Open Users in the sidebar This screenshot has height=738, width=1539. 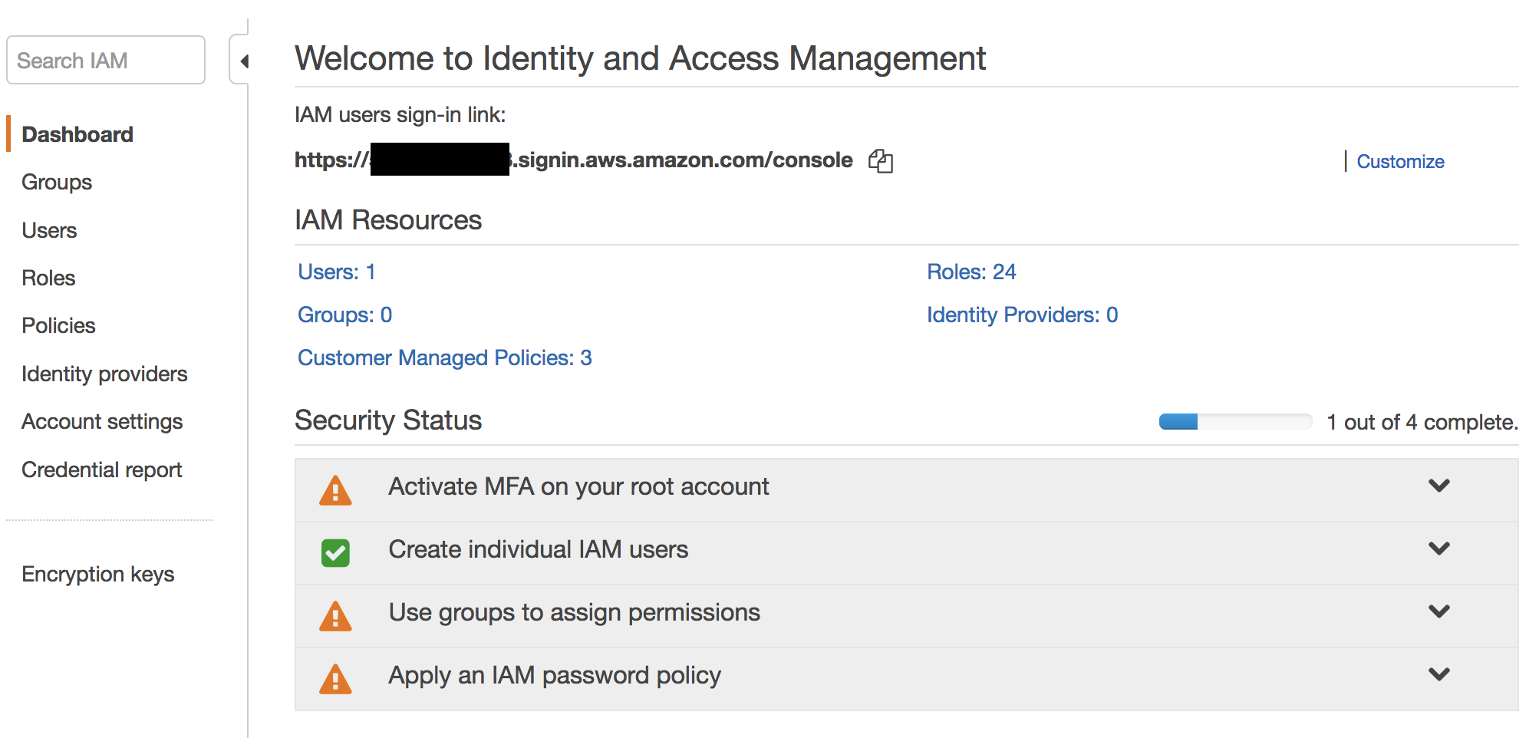click(x=49, y=230)
